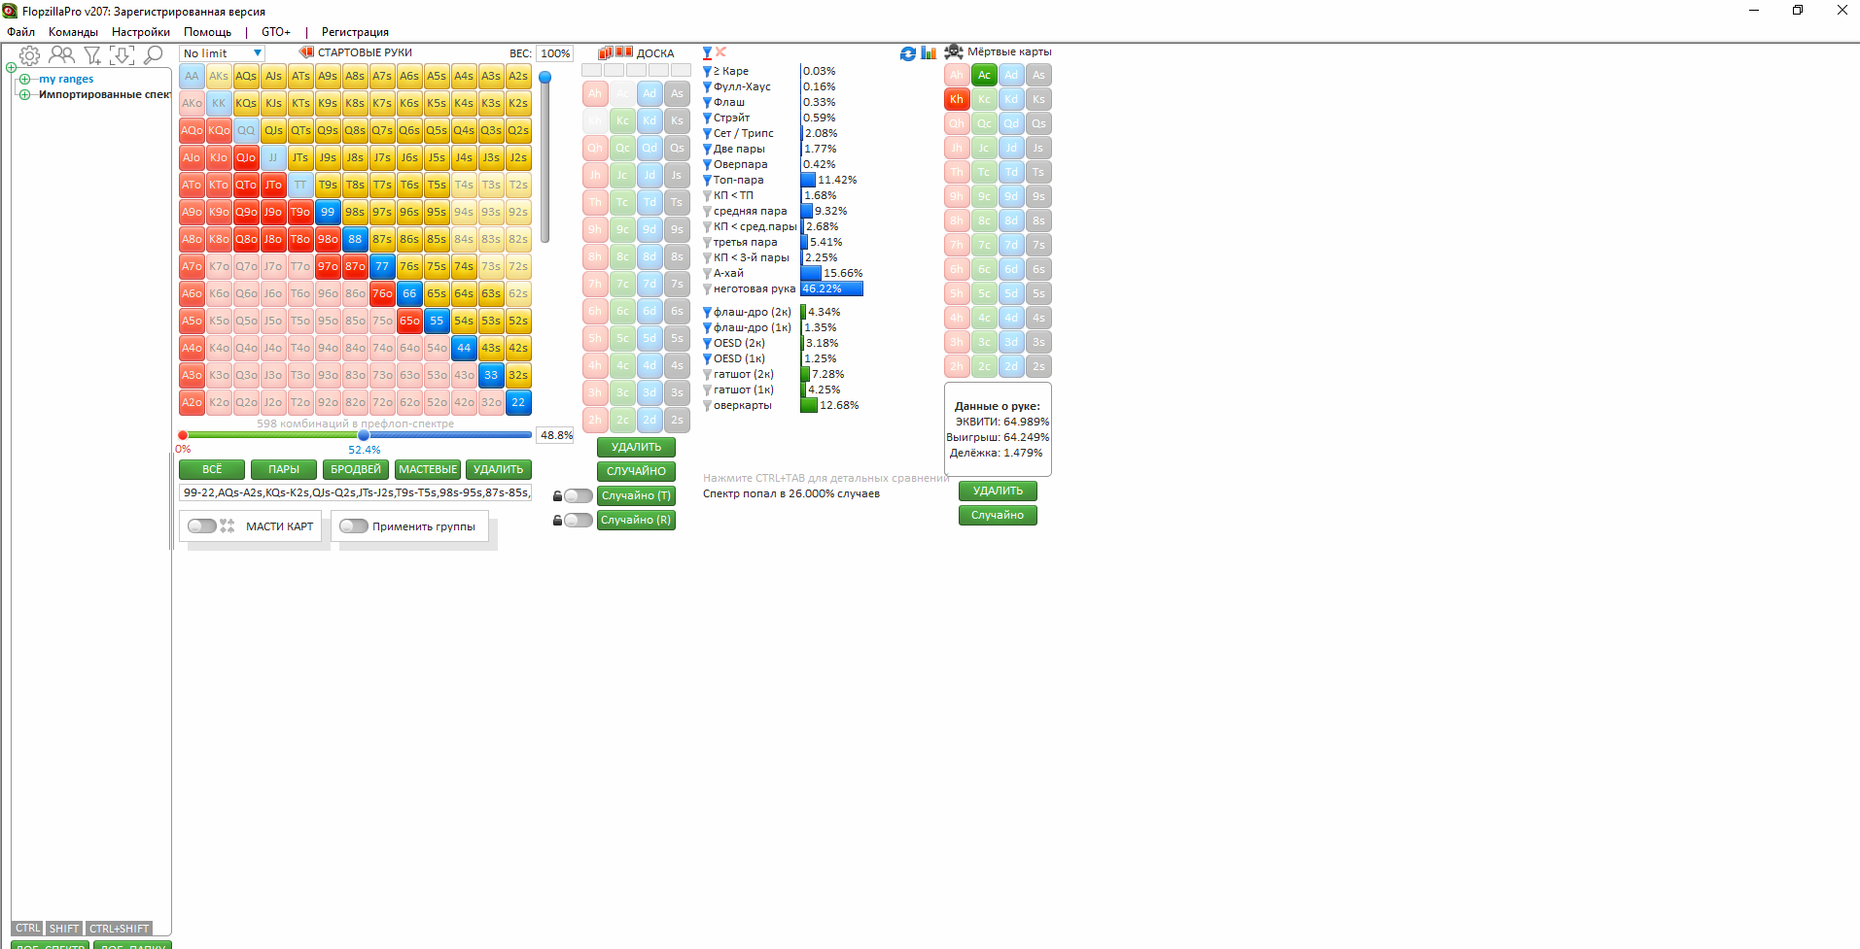The image size is (1860, 949).
Task: Expand the my ranges tree node
Action: 25,79
